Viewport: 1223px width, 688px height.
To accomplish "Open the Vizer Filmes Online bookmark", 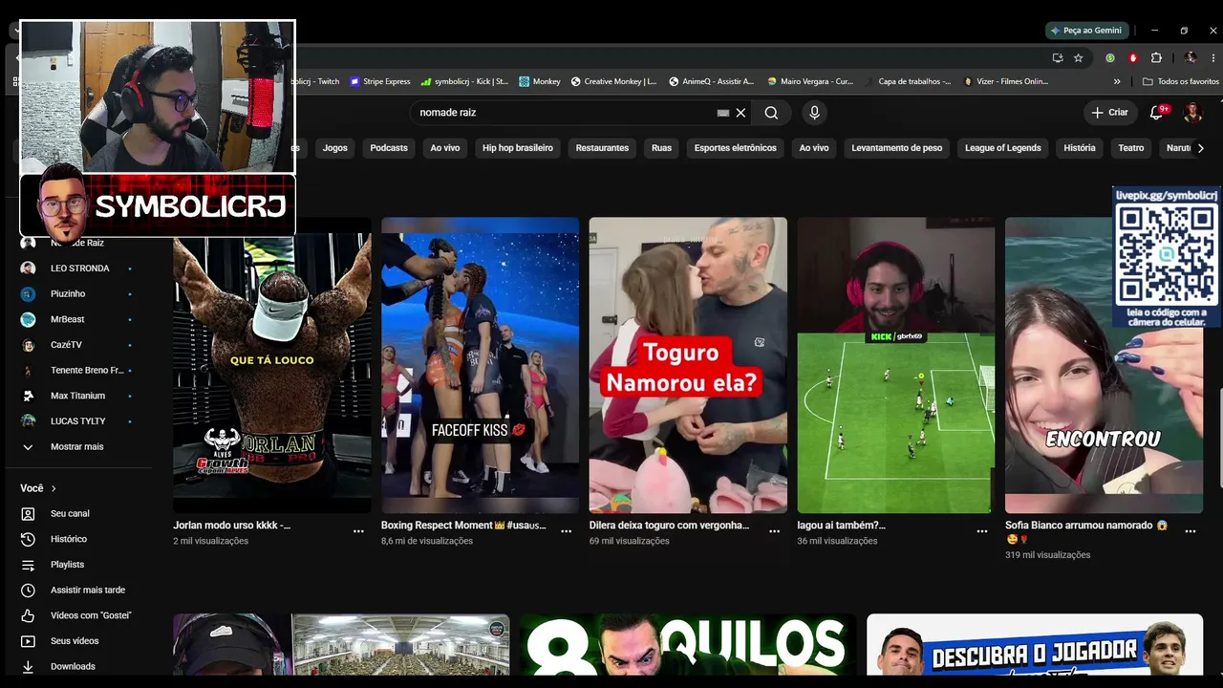I will [x=1006, y=81].
